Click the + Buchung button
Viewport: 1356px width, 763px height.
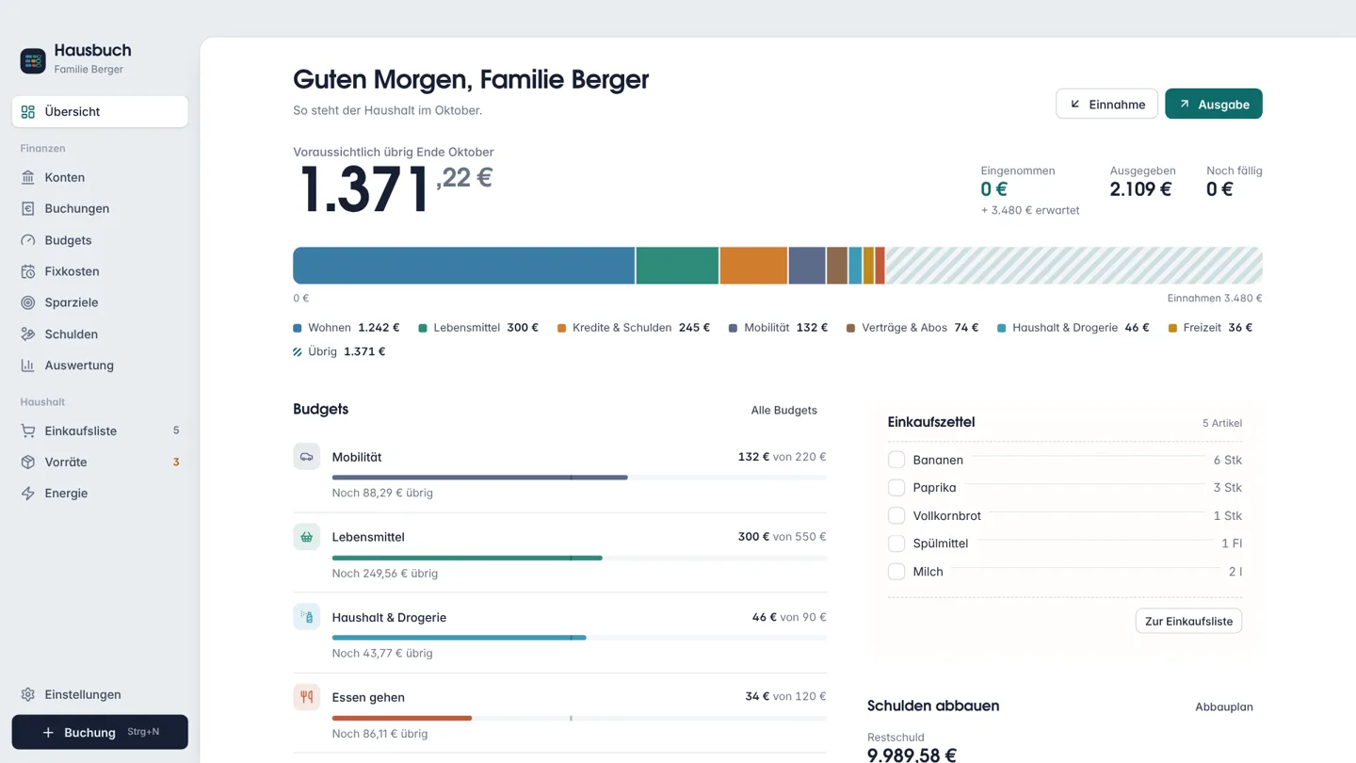coord(100,732)
